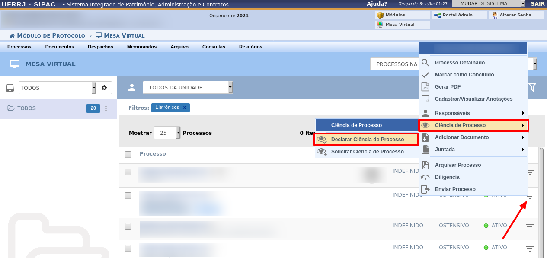
Task: Click the Processo Detalhado magnifier icon
Action: 425,63
